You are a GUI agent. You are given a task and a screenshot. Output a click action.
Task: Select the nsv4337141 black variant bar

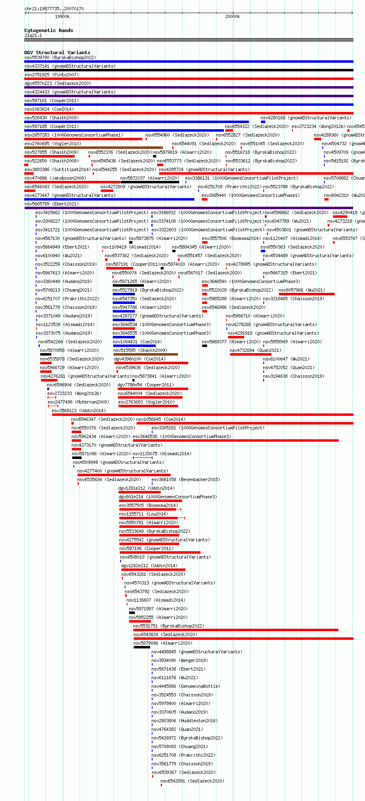click(189, 70)
